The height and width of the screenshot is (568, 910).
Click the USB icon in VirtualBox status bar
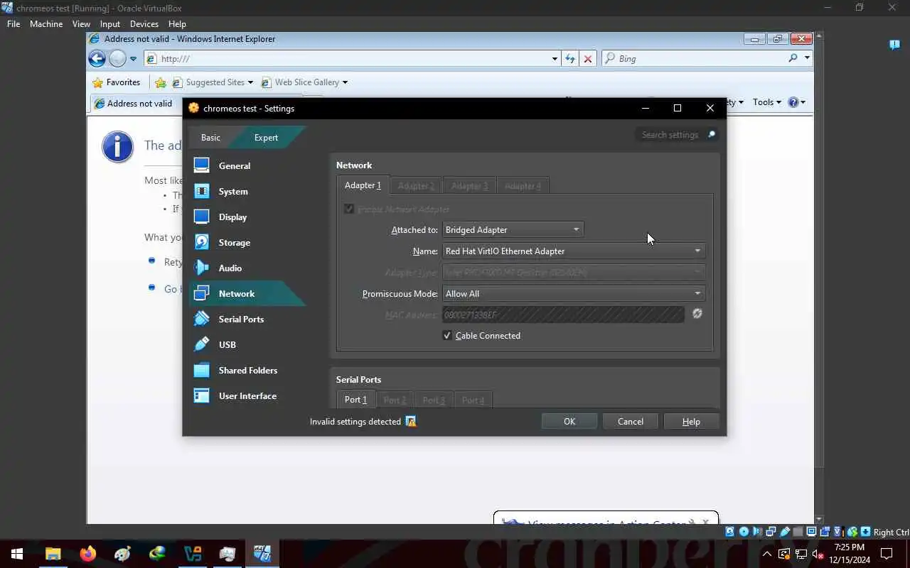tap(784, 532)
